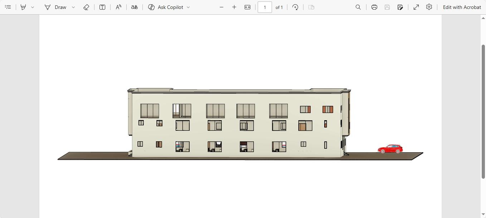Zoom out using the minus button
This screenshot has width=486, height=218.
pos(222,7)
